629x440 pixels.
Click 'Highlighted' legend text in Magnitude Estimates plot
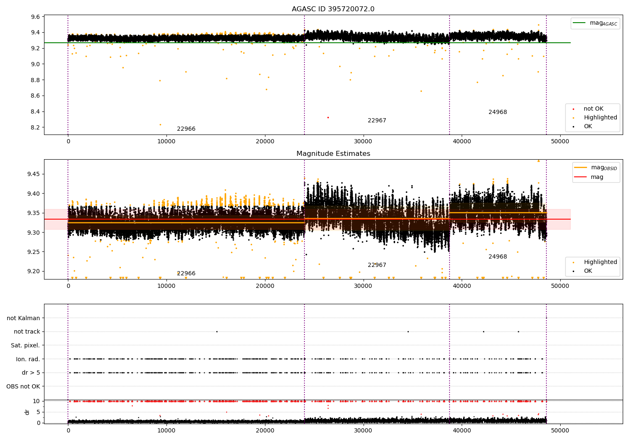click(600, 262)
